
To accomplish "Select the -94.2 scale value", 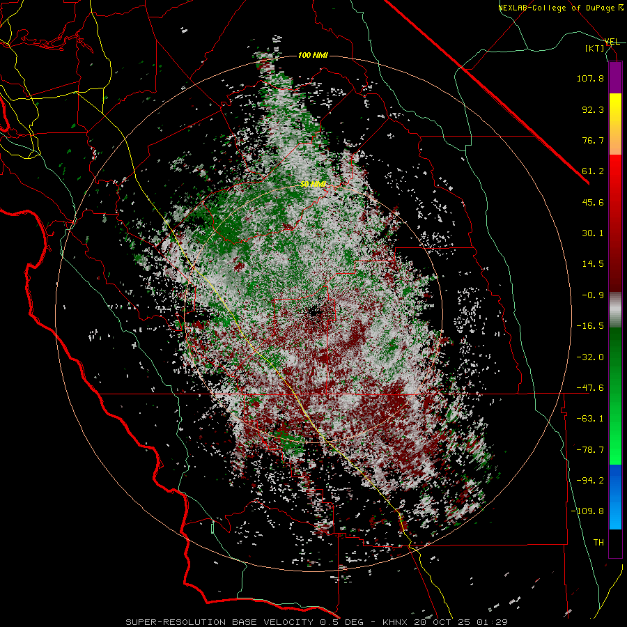I will pos(590,481).
